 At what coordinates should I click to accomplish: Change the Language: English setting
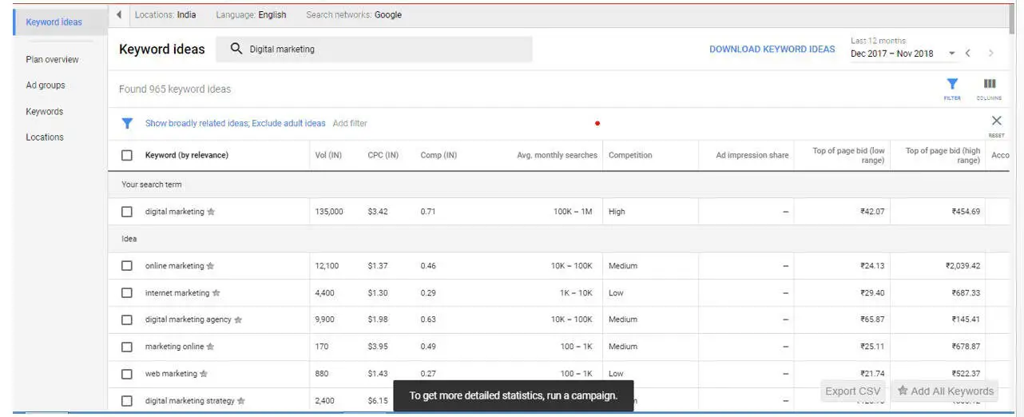[x=251, y=15]
